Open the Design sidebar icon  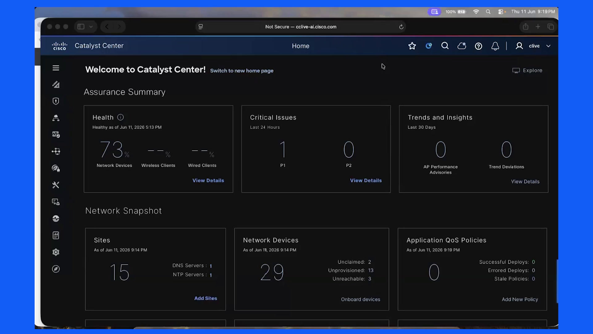tap(56, 84)
